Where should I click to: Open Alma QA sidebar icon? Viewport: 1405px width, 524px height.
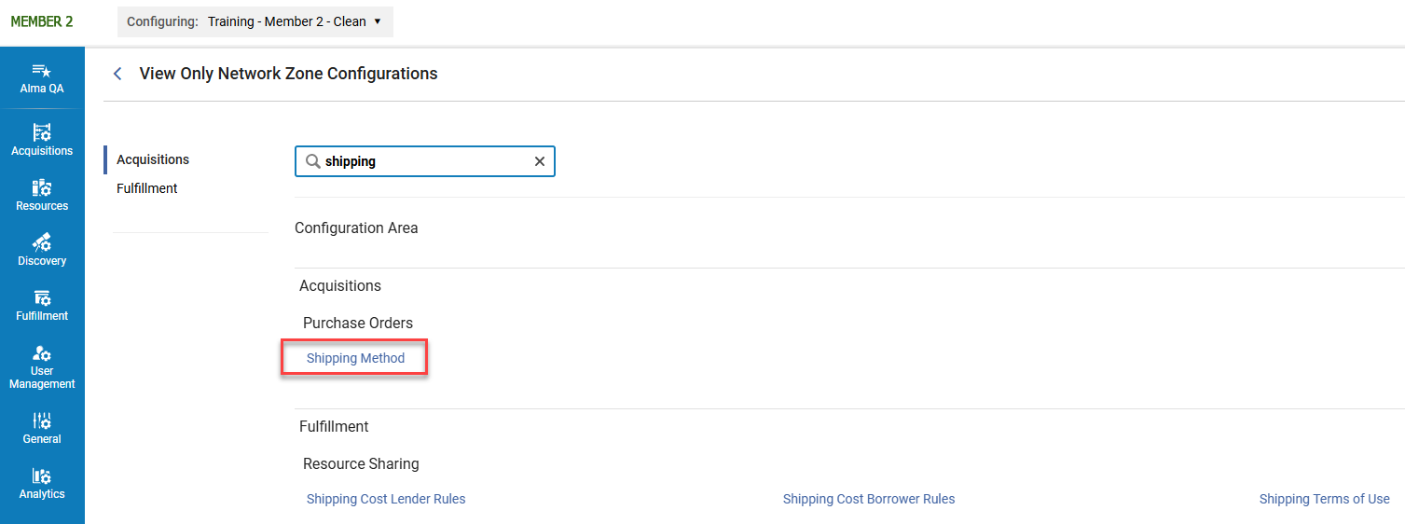point(42,78)
